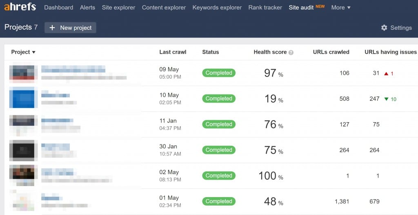Click URLs having issues column header
418x215 pixels.
[x=391, y=52]
